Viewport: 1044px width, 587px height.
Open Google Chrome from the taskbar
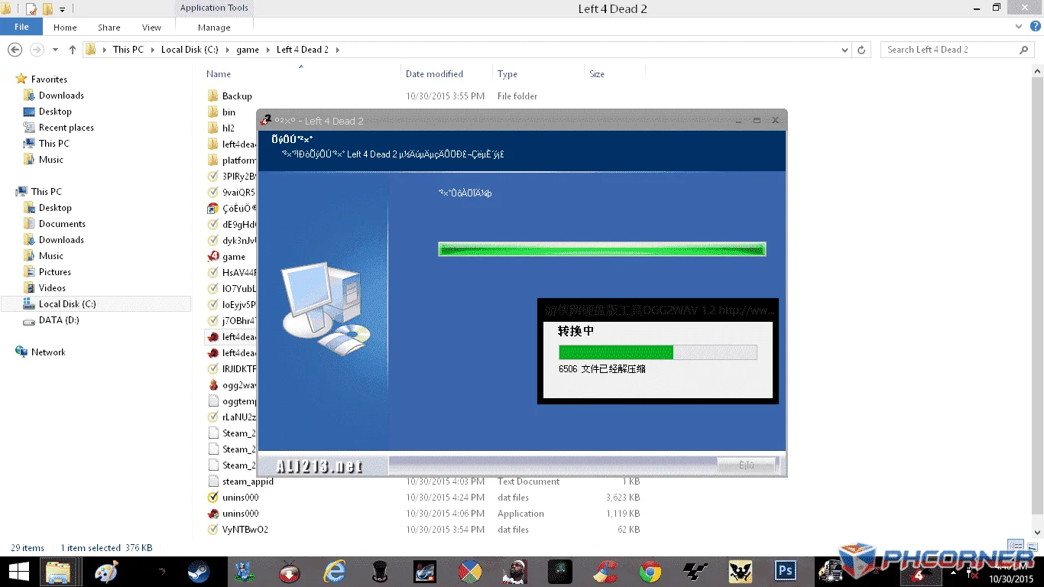(650, 572)
